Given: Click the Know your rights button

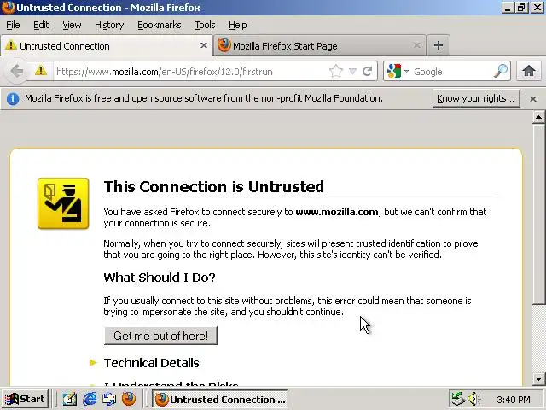Looking at the screenshot, I should 476,99.
